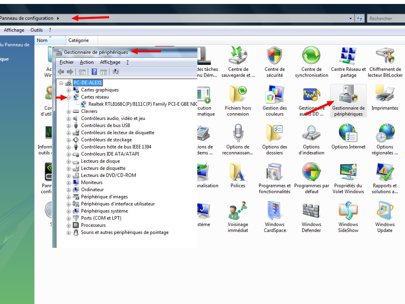This screenshot has width=405, height=304.
Task: Open Centre de sécurité
Action: [x=274, y=62]
